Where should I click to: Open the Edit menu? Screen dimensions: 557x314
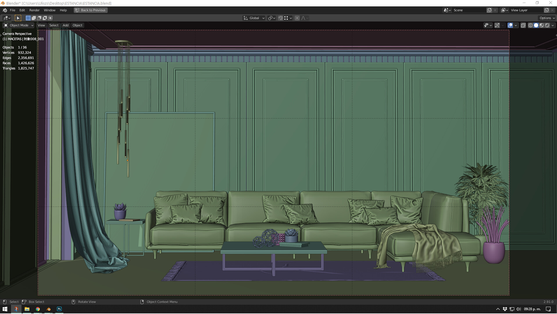[22, 10]
